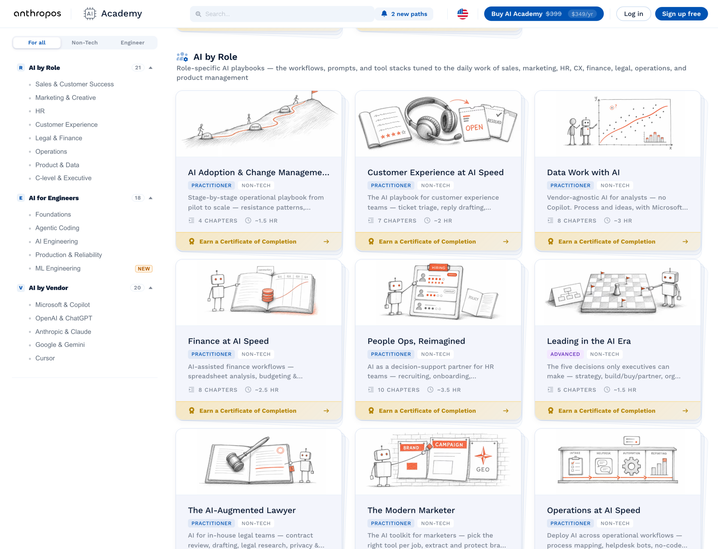
Task: Click the People Ops, Reimagined course title
Action: click(x=416, y=341)
